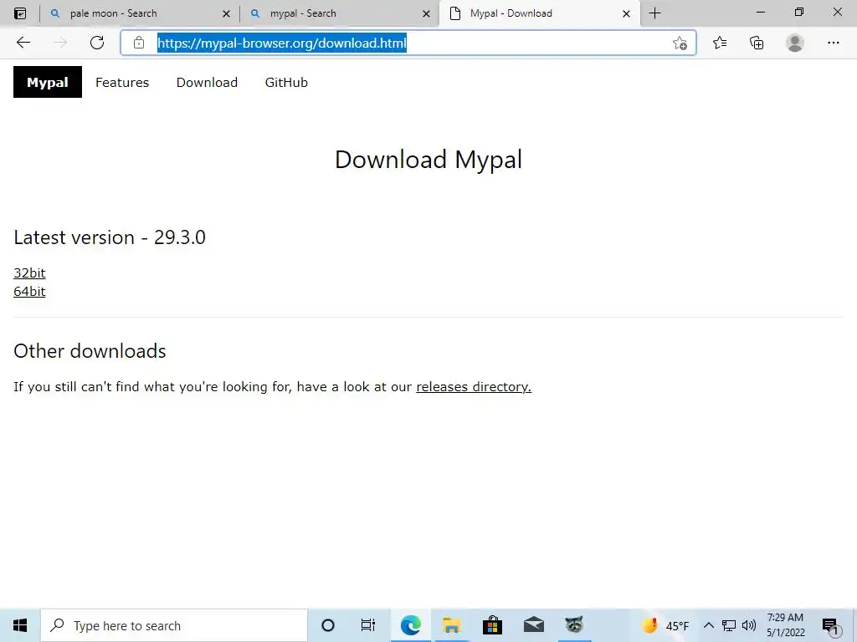This screenshot has height=642, width=857.
Task: Open Edge settings and more menu
Action: (x=833, y=43)
